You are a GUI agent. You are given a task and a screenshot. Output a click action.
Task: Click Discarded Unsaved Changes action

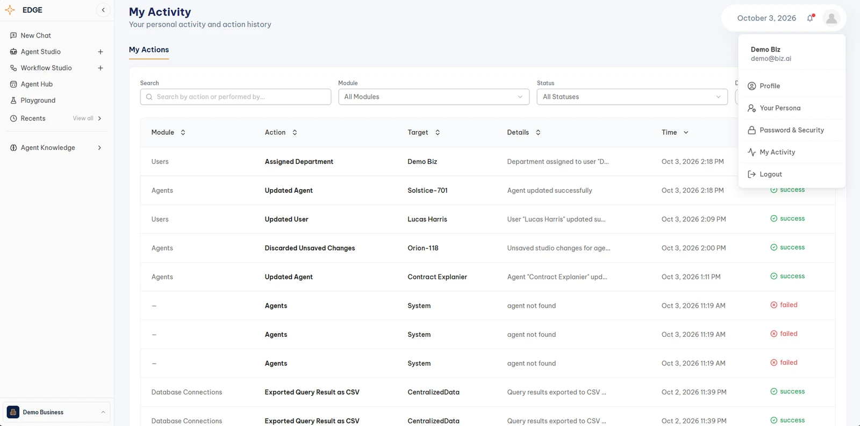[310, 248]
